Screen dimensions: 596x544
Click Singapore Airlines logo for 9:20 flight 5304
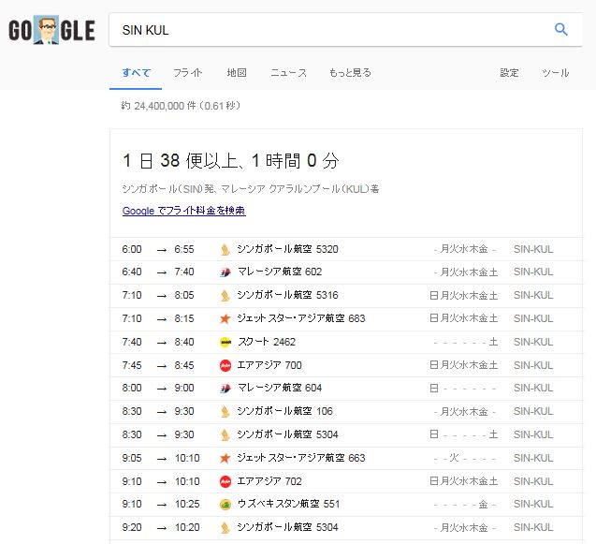pyautogui.click(x=225, y=528)
